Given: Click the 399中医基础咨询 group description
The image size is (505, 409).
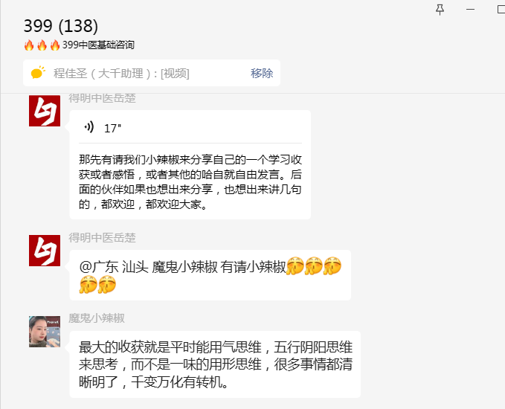Looking at the screenshot, I should (98, 45).
